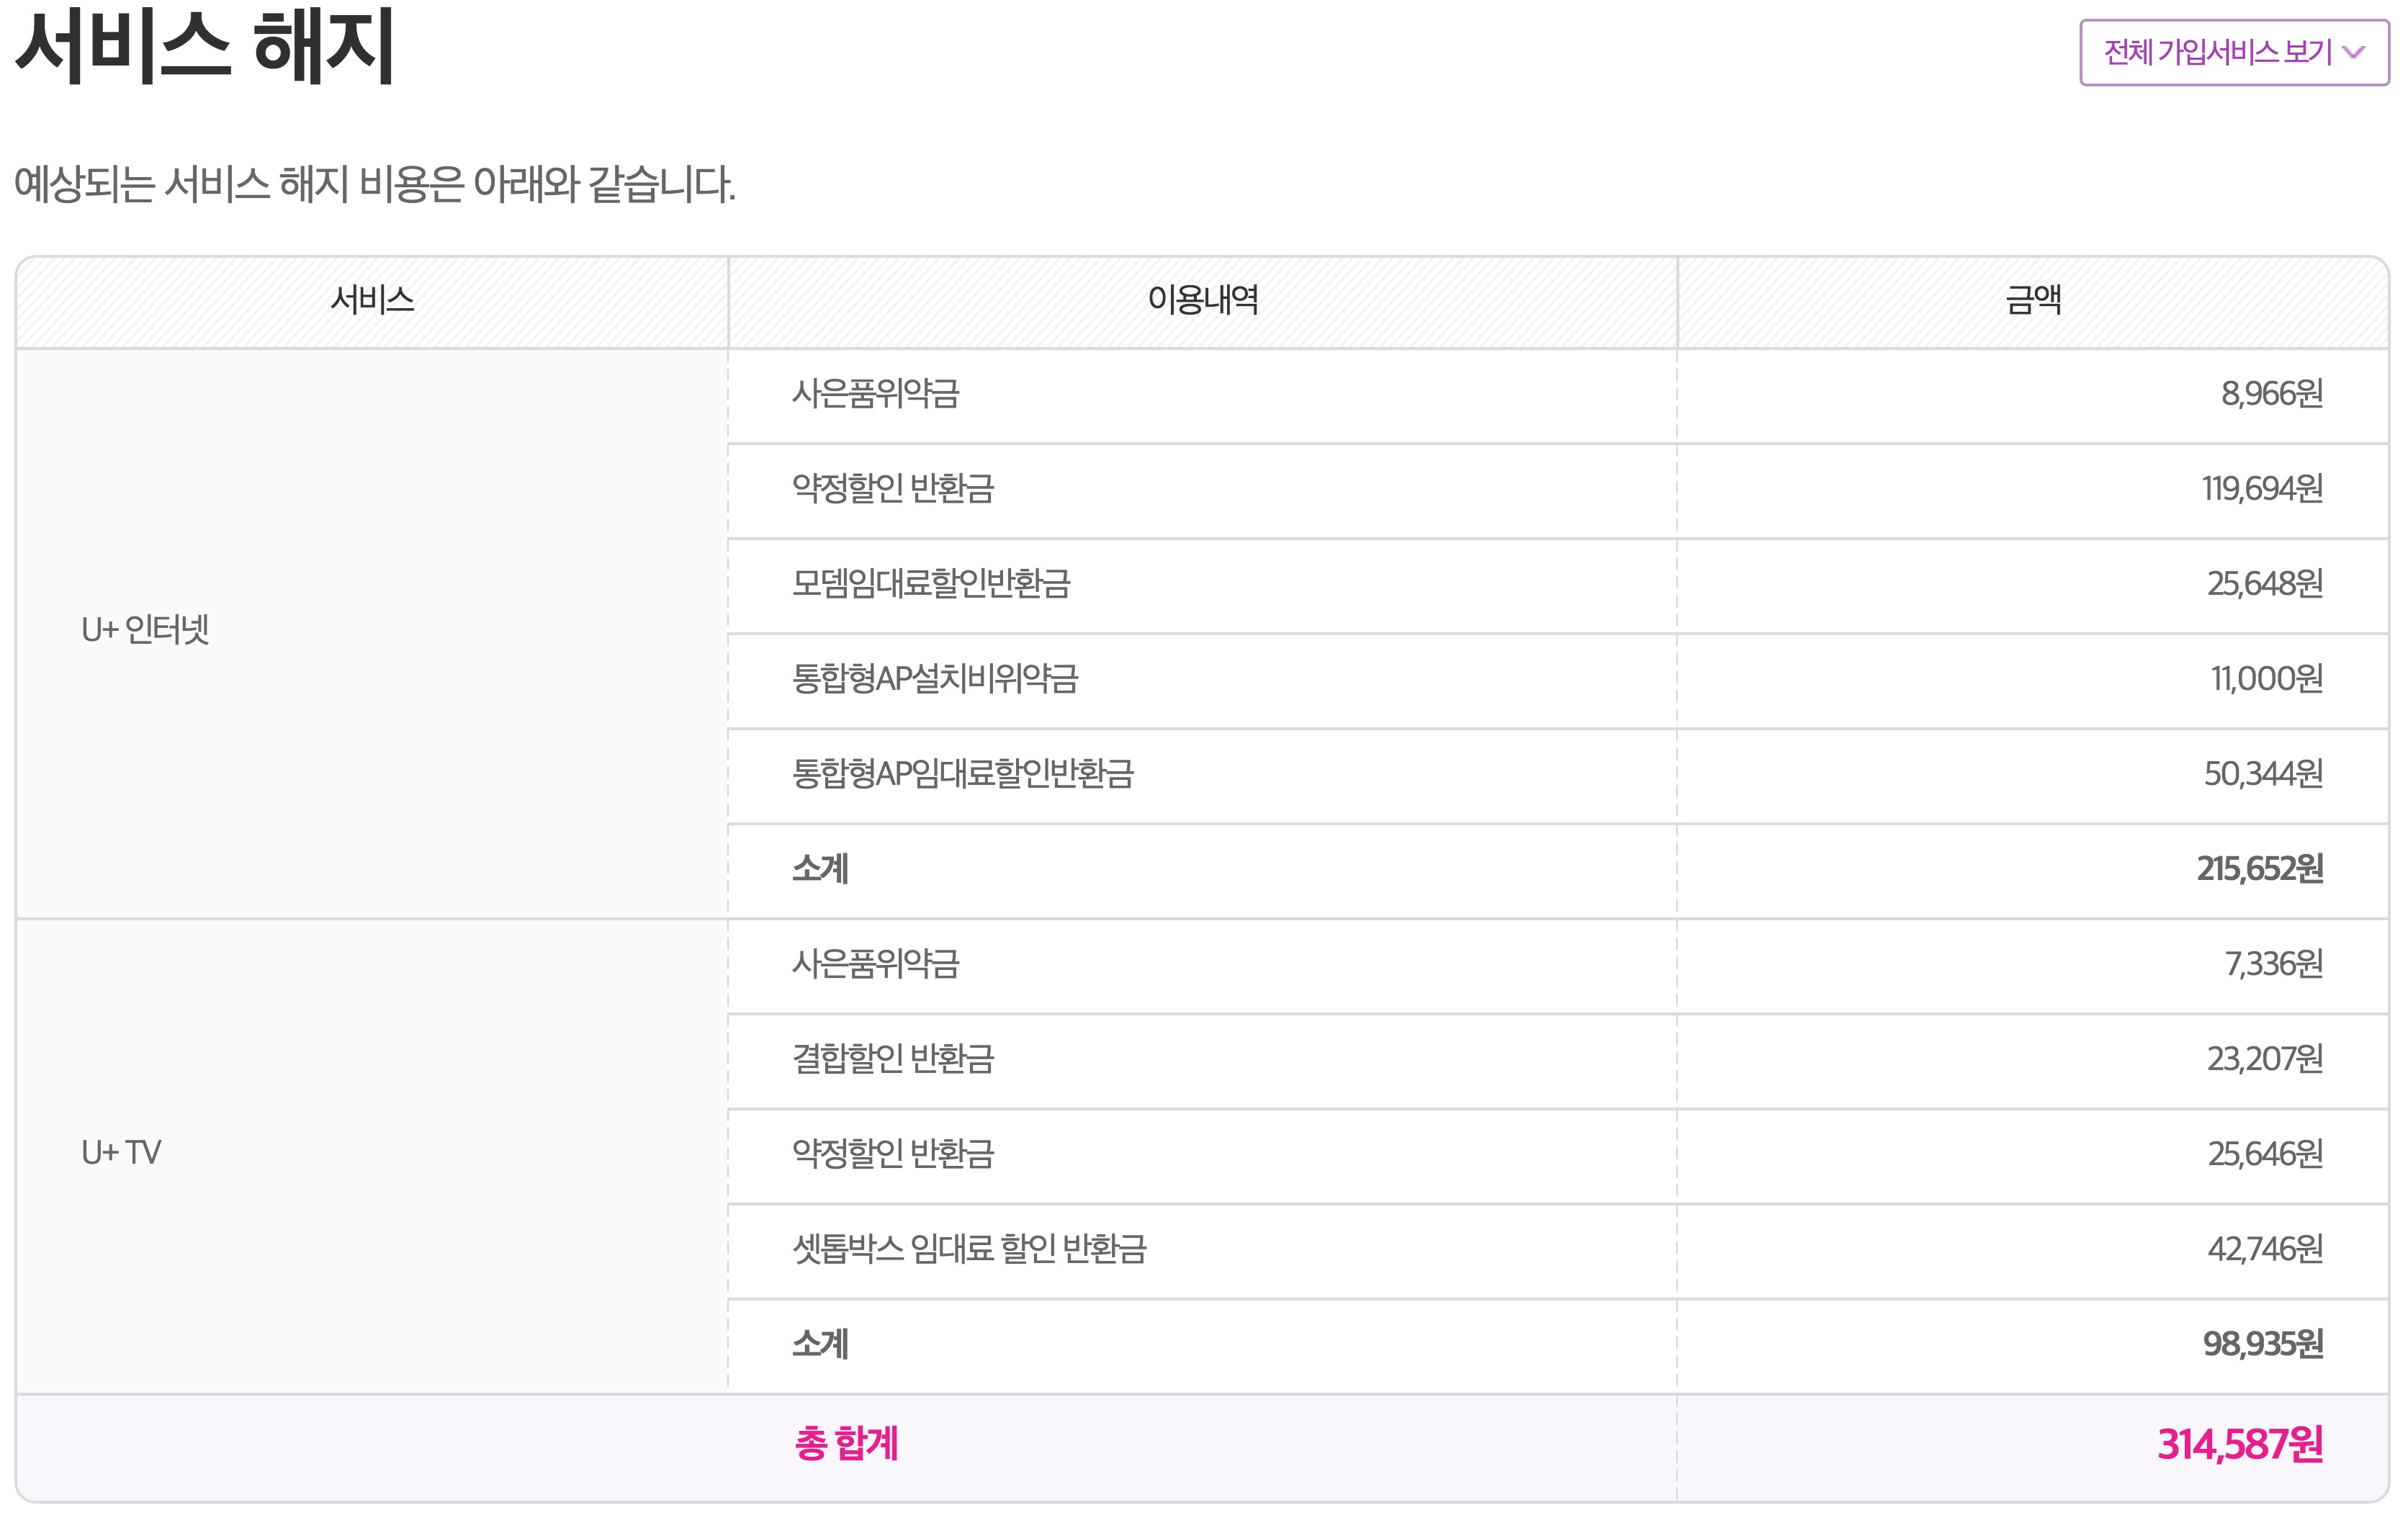Click the chevron arrow beside 전체 가입서비스 보기

point(2354,53)
